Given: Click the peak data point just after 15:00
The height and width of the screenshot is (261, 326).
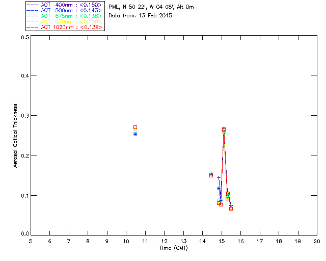Looking at the screenshot, I should [x=224, y=129].
